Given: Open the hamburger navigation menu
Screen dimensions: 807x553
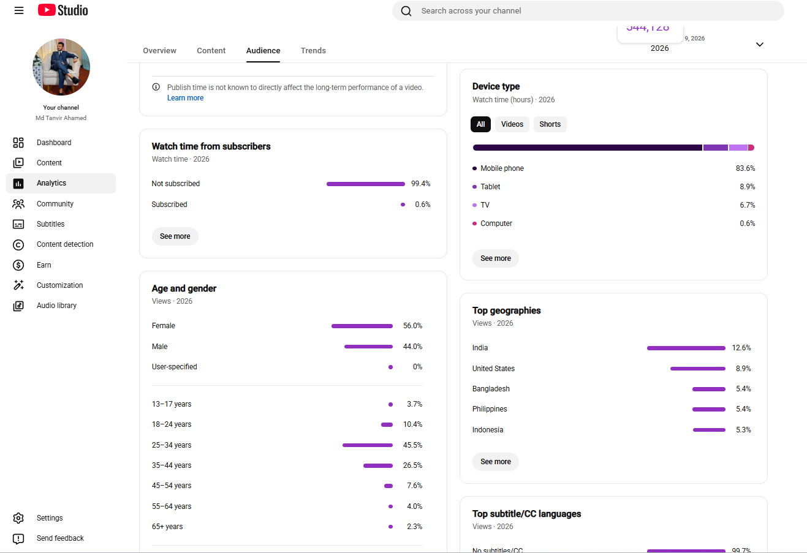Looking at the screenshot, I should pos(19,10).
